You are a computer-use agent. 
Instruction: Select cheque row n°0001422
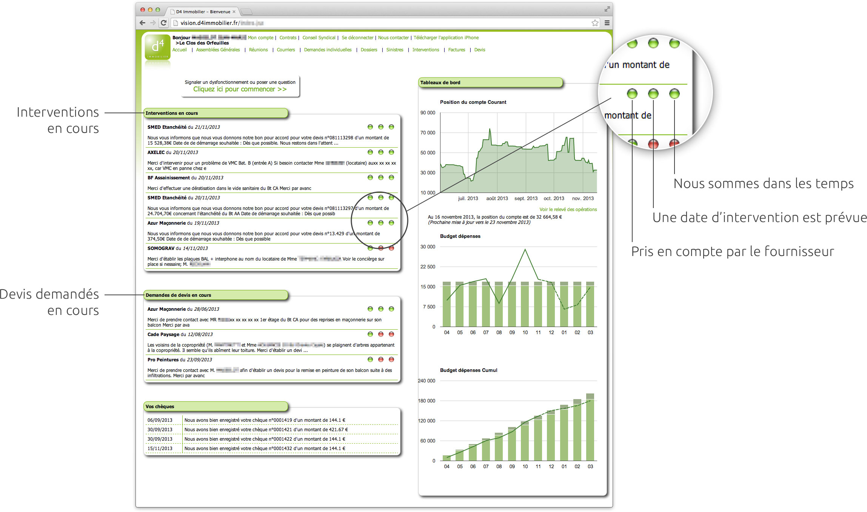(272, 439)
